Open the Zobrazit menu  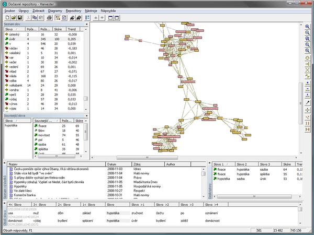point(38,11)
